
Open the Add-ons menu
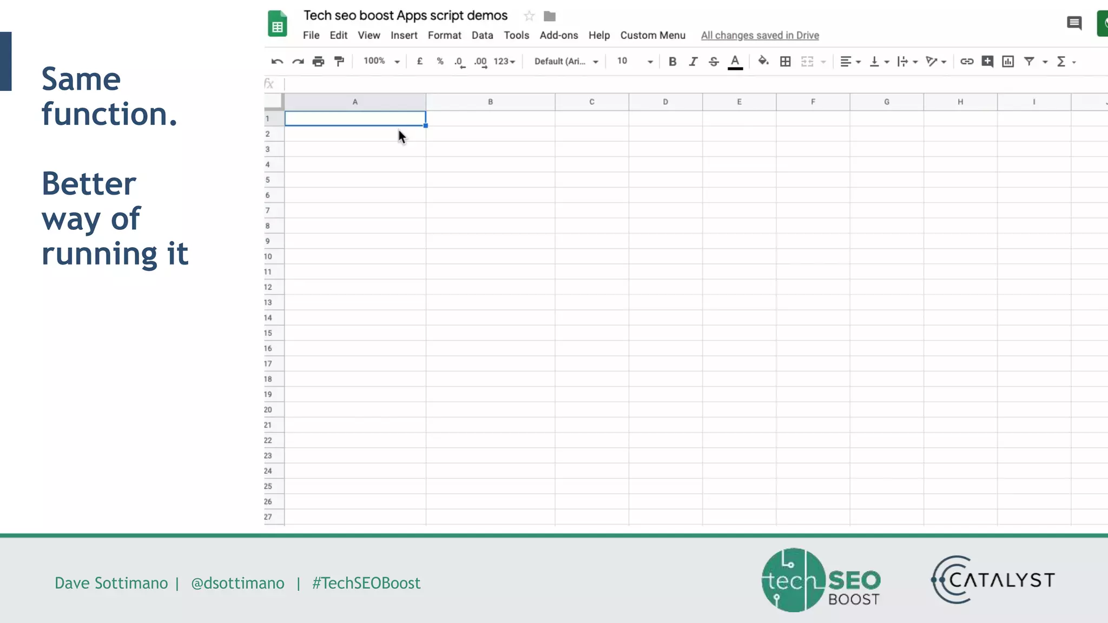tap(558, 35)
